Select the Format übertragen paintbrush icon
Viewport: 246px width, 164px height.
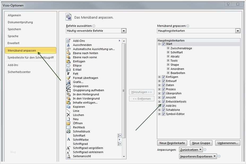(68, 78)
